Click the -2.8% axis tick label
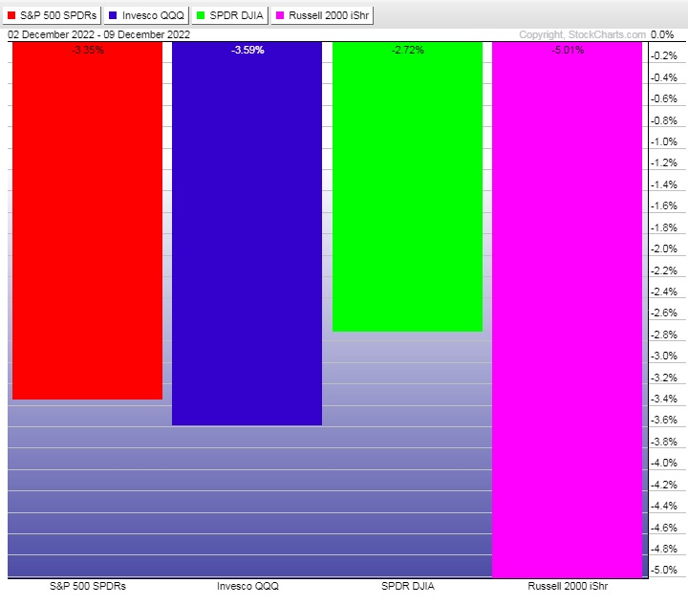 click(x=664, y=335)
